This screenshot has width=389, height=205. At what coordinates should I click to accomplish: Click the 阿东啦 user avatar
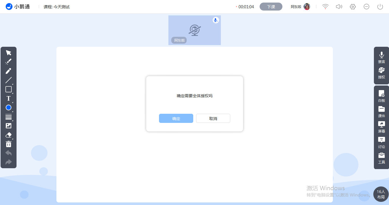coord(307,7)
